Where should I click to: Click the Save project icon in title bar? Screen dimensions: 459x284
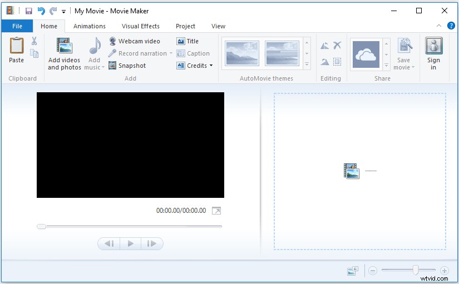pos(29,11)
